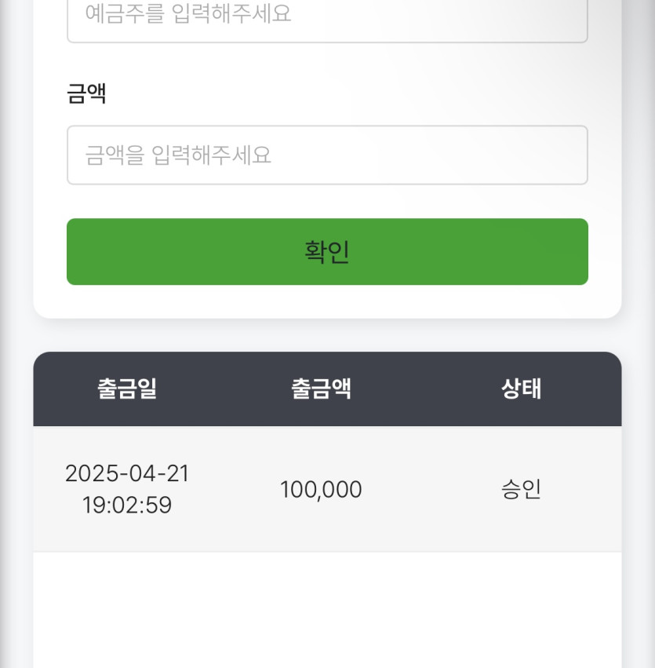Click the 19:02:59 withdrawal time text

[127, 505]
